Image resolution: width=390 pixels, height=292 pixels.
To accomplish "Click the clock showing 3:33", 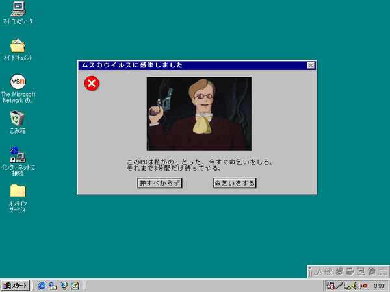I will pyautogui.click(x=379, y=286).
